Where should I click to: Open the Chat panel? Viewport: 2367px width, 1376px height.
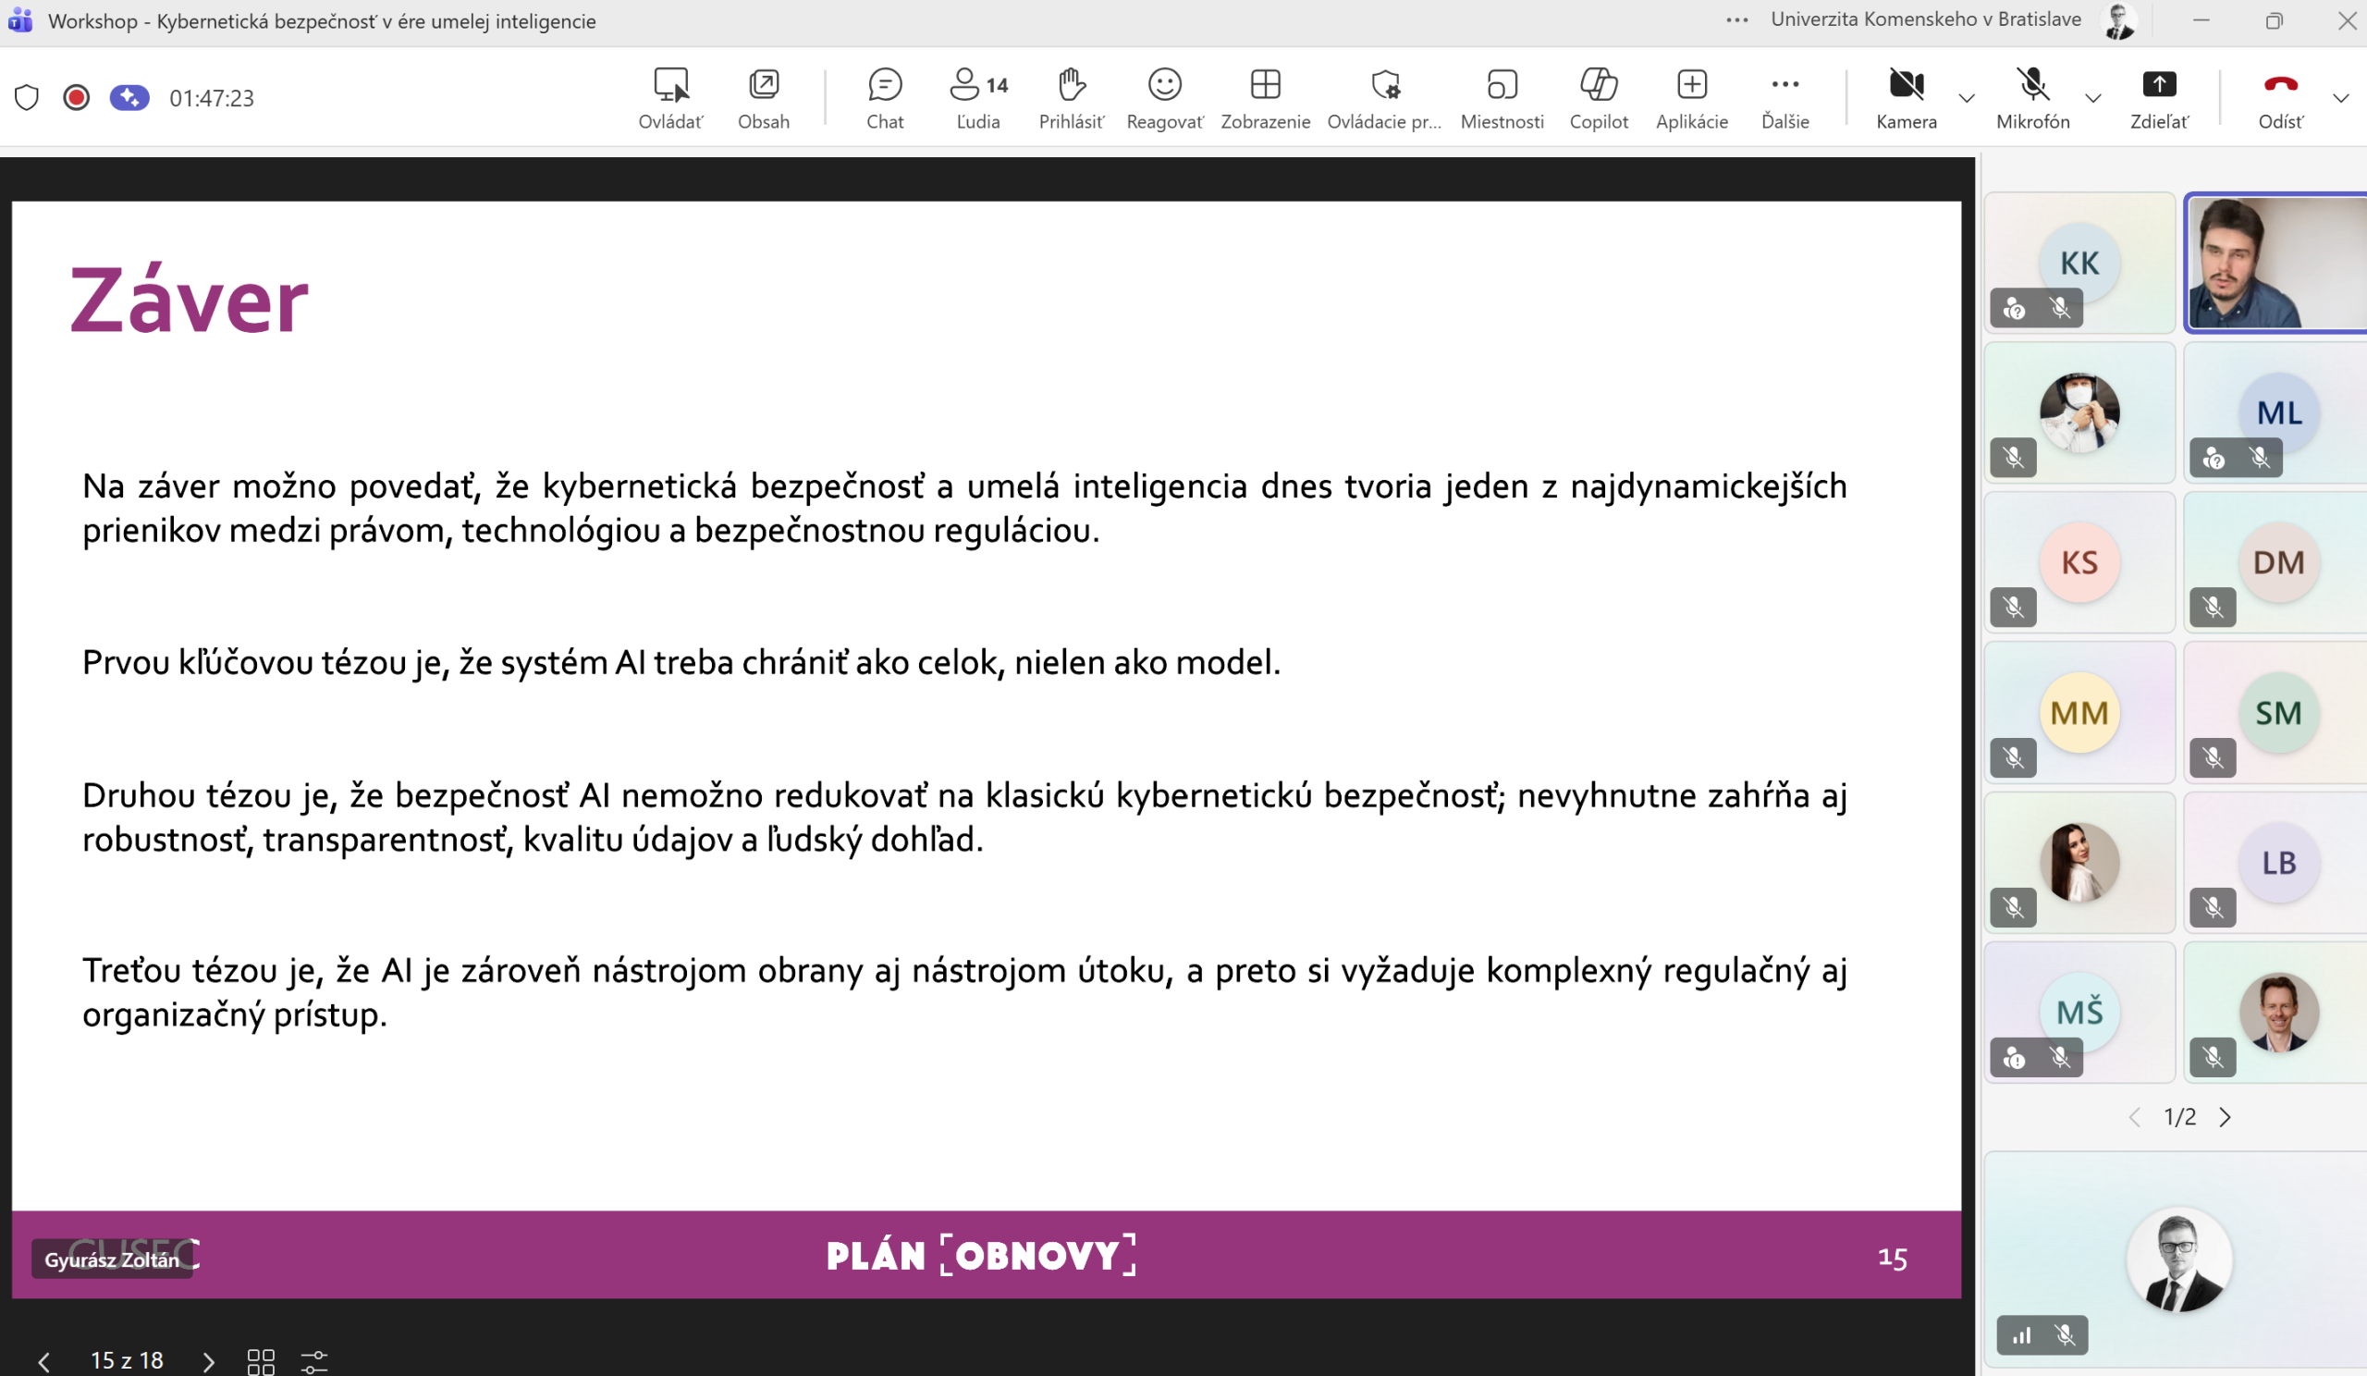tap(884, 97)
